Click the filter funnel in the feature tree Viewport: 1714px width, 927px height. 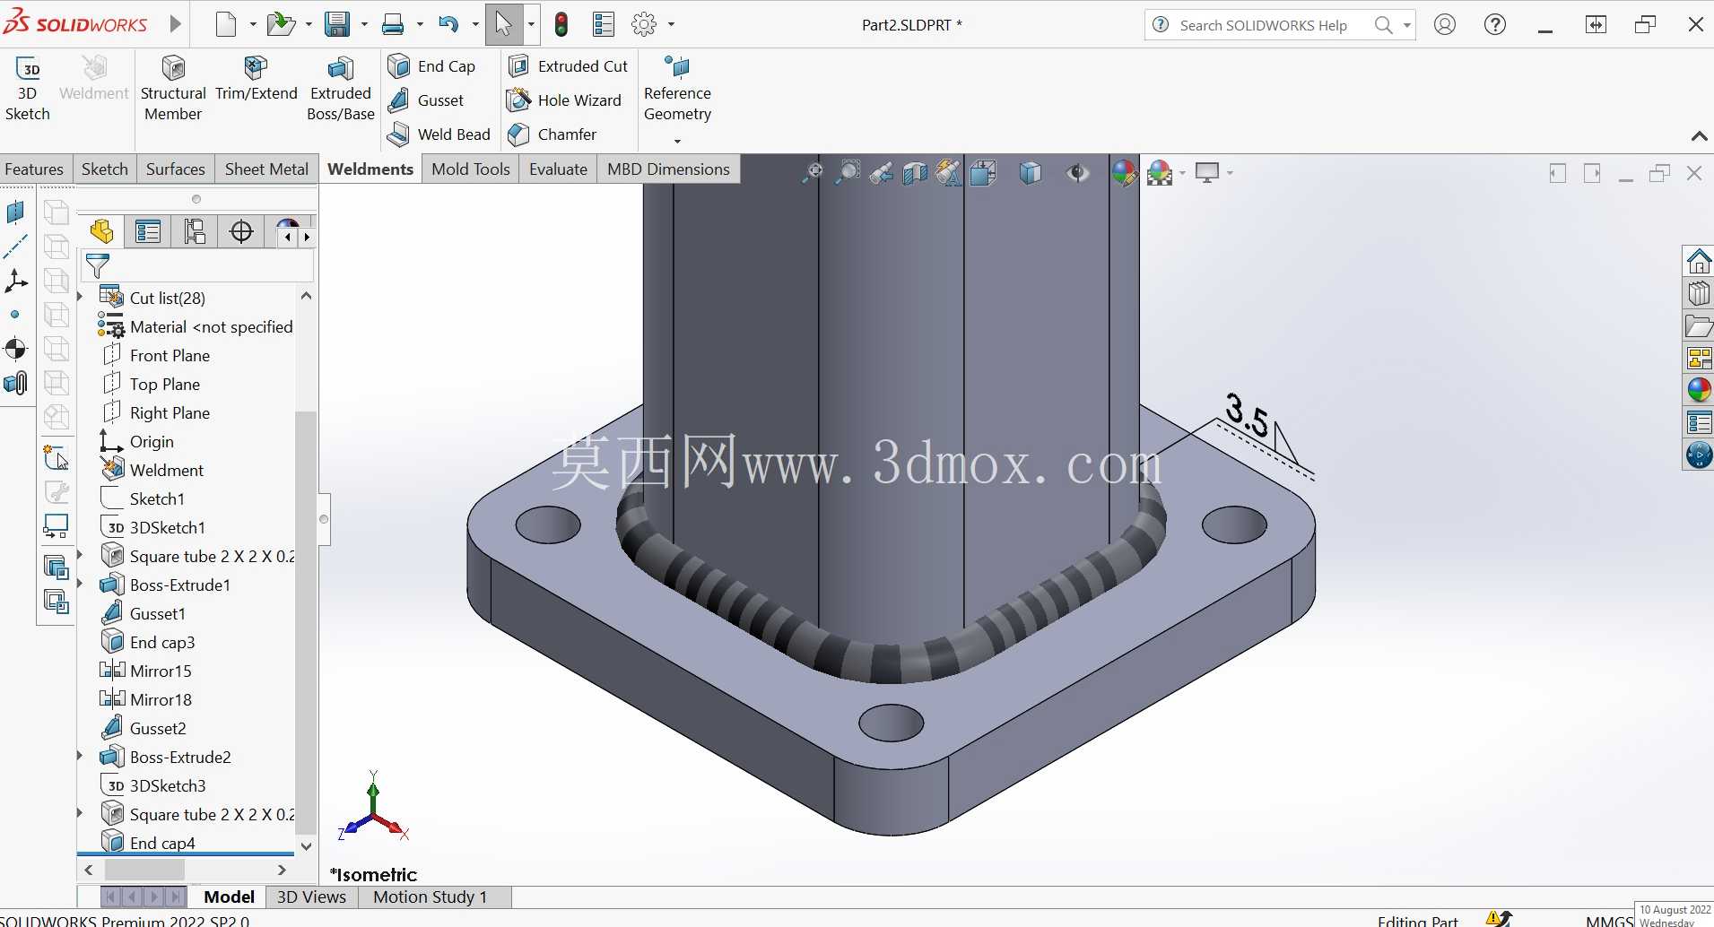(x=97, y=265)
